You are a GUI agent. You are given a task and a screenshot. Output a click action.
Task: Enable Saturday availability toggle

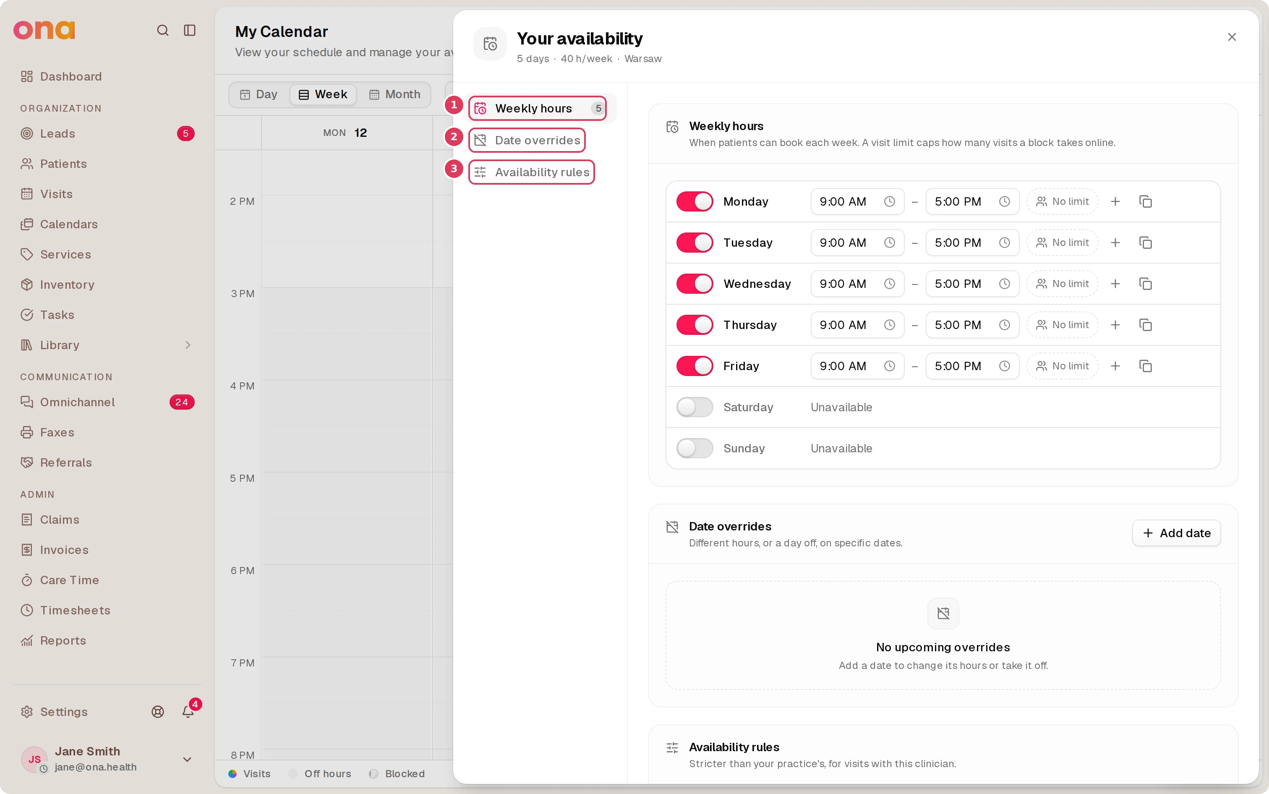[x=694, y=407]
